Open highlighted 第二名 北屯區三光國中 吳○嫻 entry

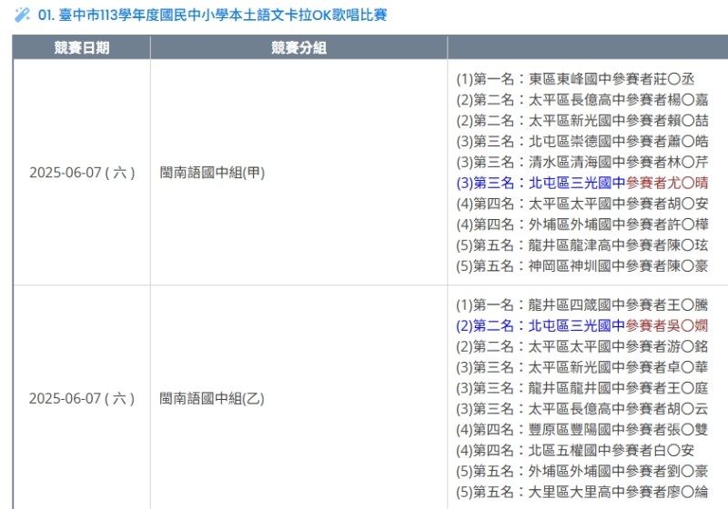click(x=581, y=325)
